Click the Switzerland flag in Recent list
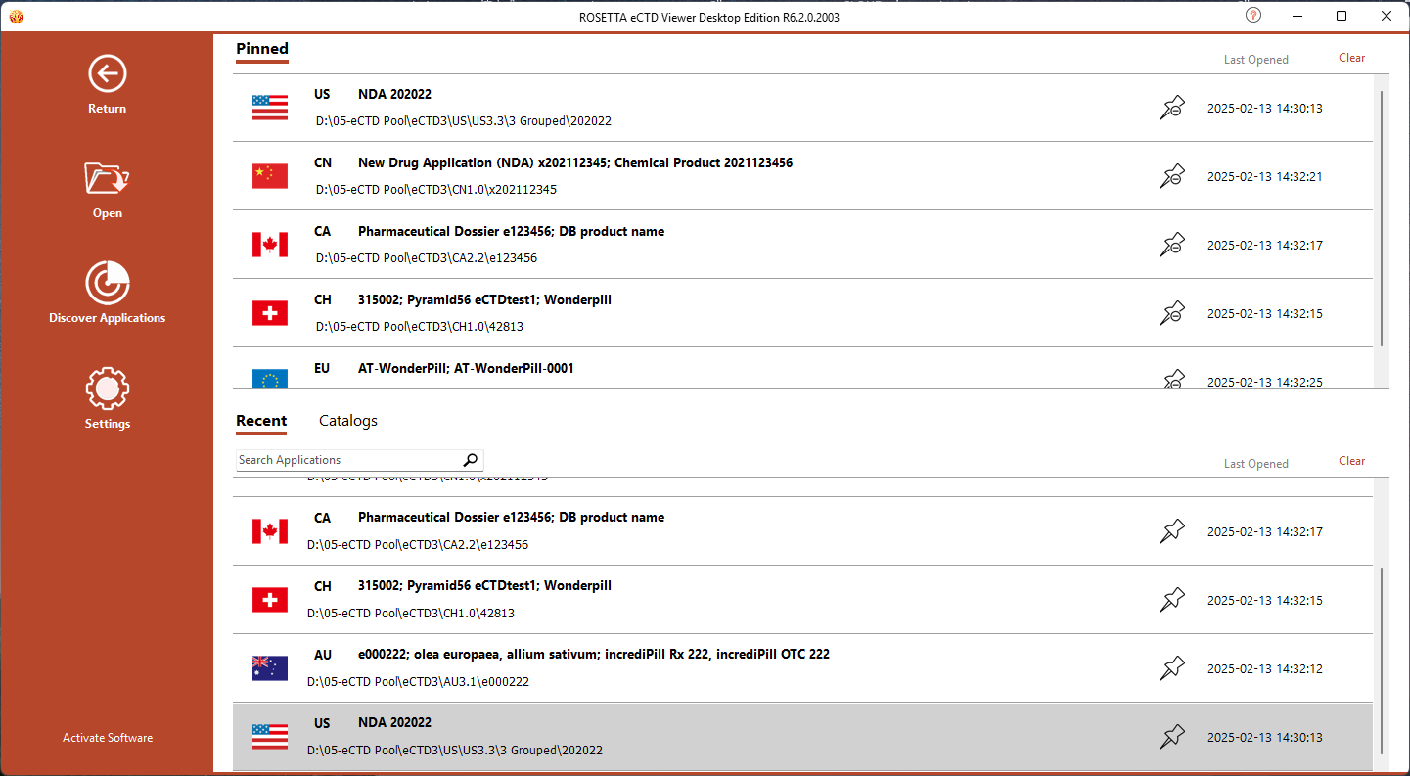This screenshot has height=776, width=1410. point(270,600)
